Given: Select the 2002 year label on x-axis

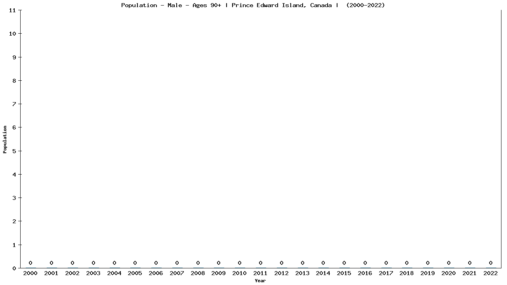Looking at the screenshot, I should [72, 273].
